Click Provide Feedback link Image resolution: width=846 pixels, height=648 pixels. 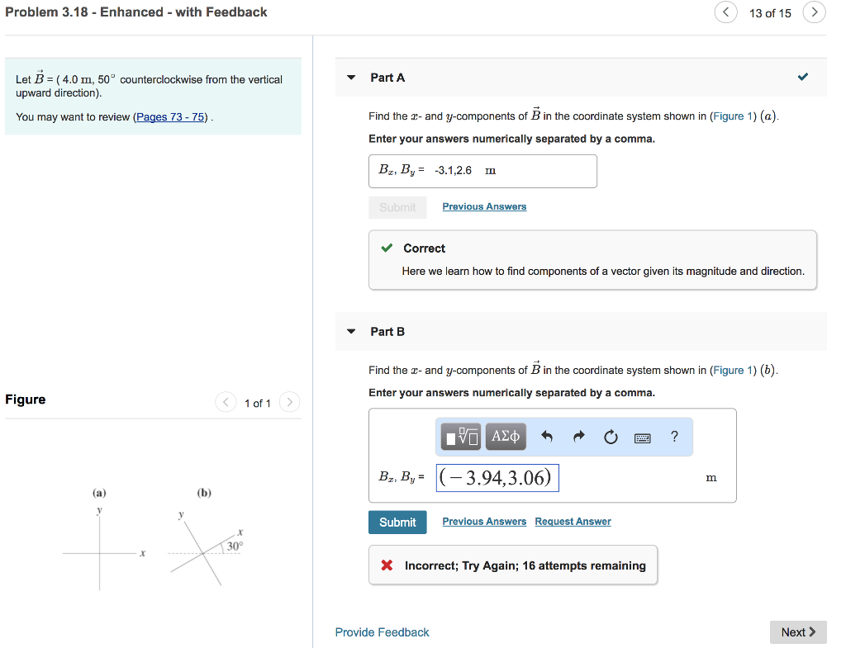(382, 632)
